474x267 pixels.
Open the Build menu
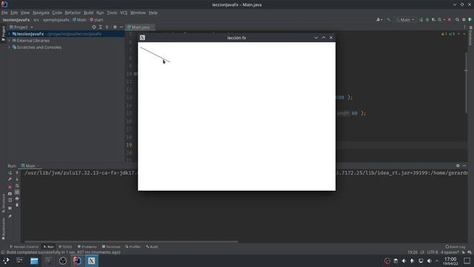[89, 13]
